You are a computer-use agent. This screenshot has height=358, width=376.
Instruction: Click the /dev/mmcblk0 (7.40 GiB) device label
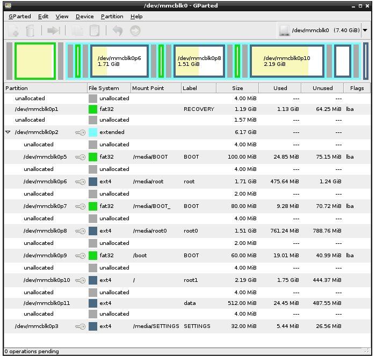coord(326,31)
